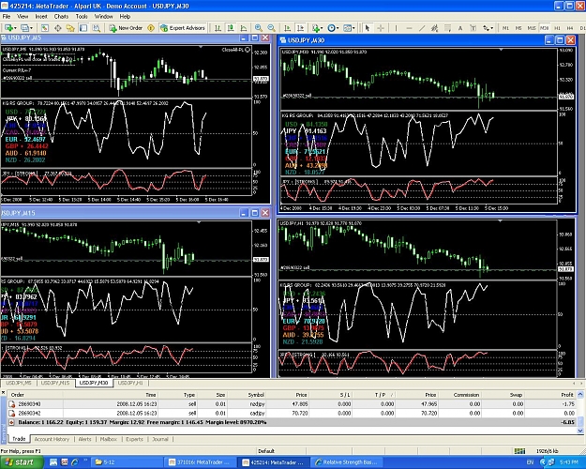
Task: Select the Vertical Line drawing tool
Action: [397, 28]
